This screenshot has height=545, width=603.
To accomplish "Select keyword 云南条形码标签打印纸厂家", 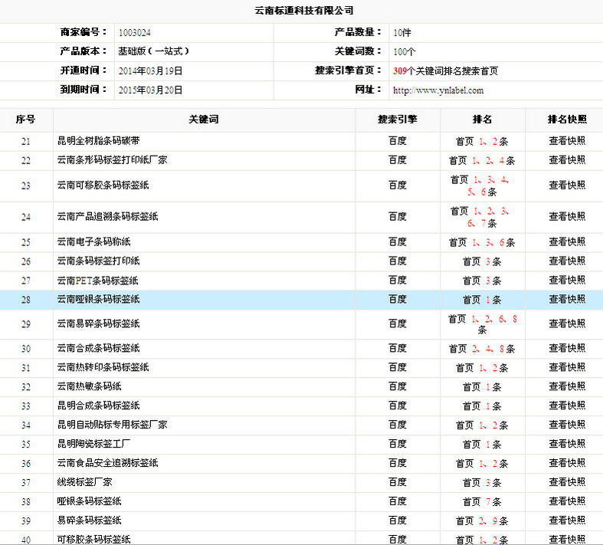I will pyautogui.click(x=113, y=160).
